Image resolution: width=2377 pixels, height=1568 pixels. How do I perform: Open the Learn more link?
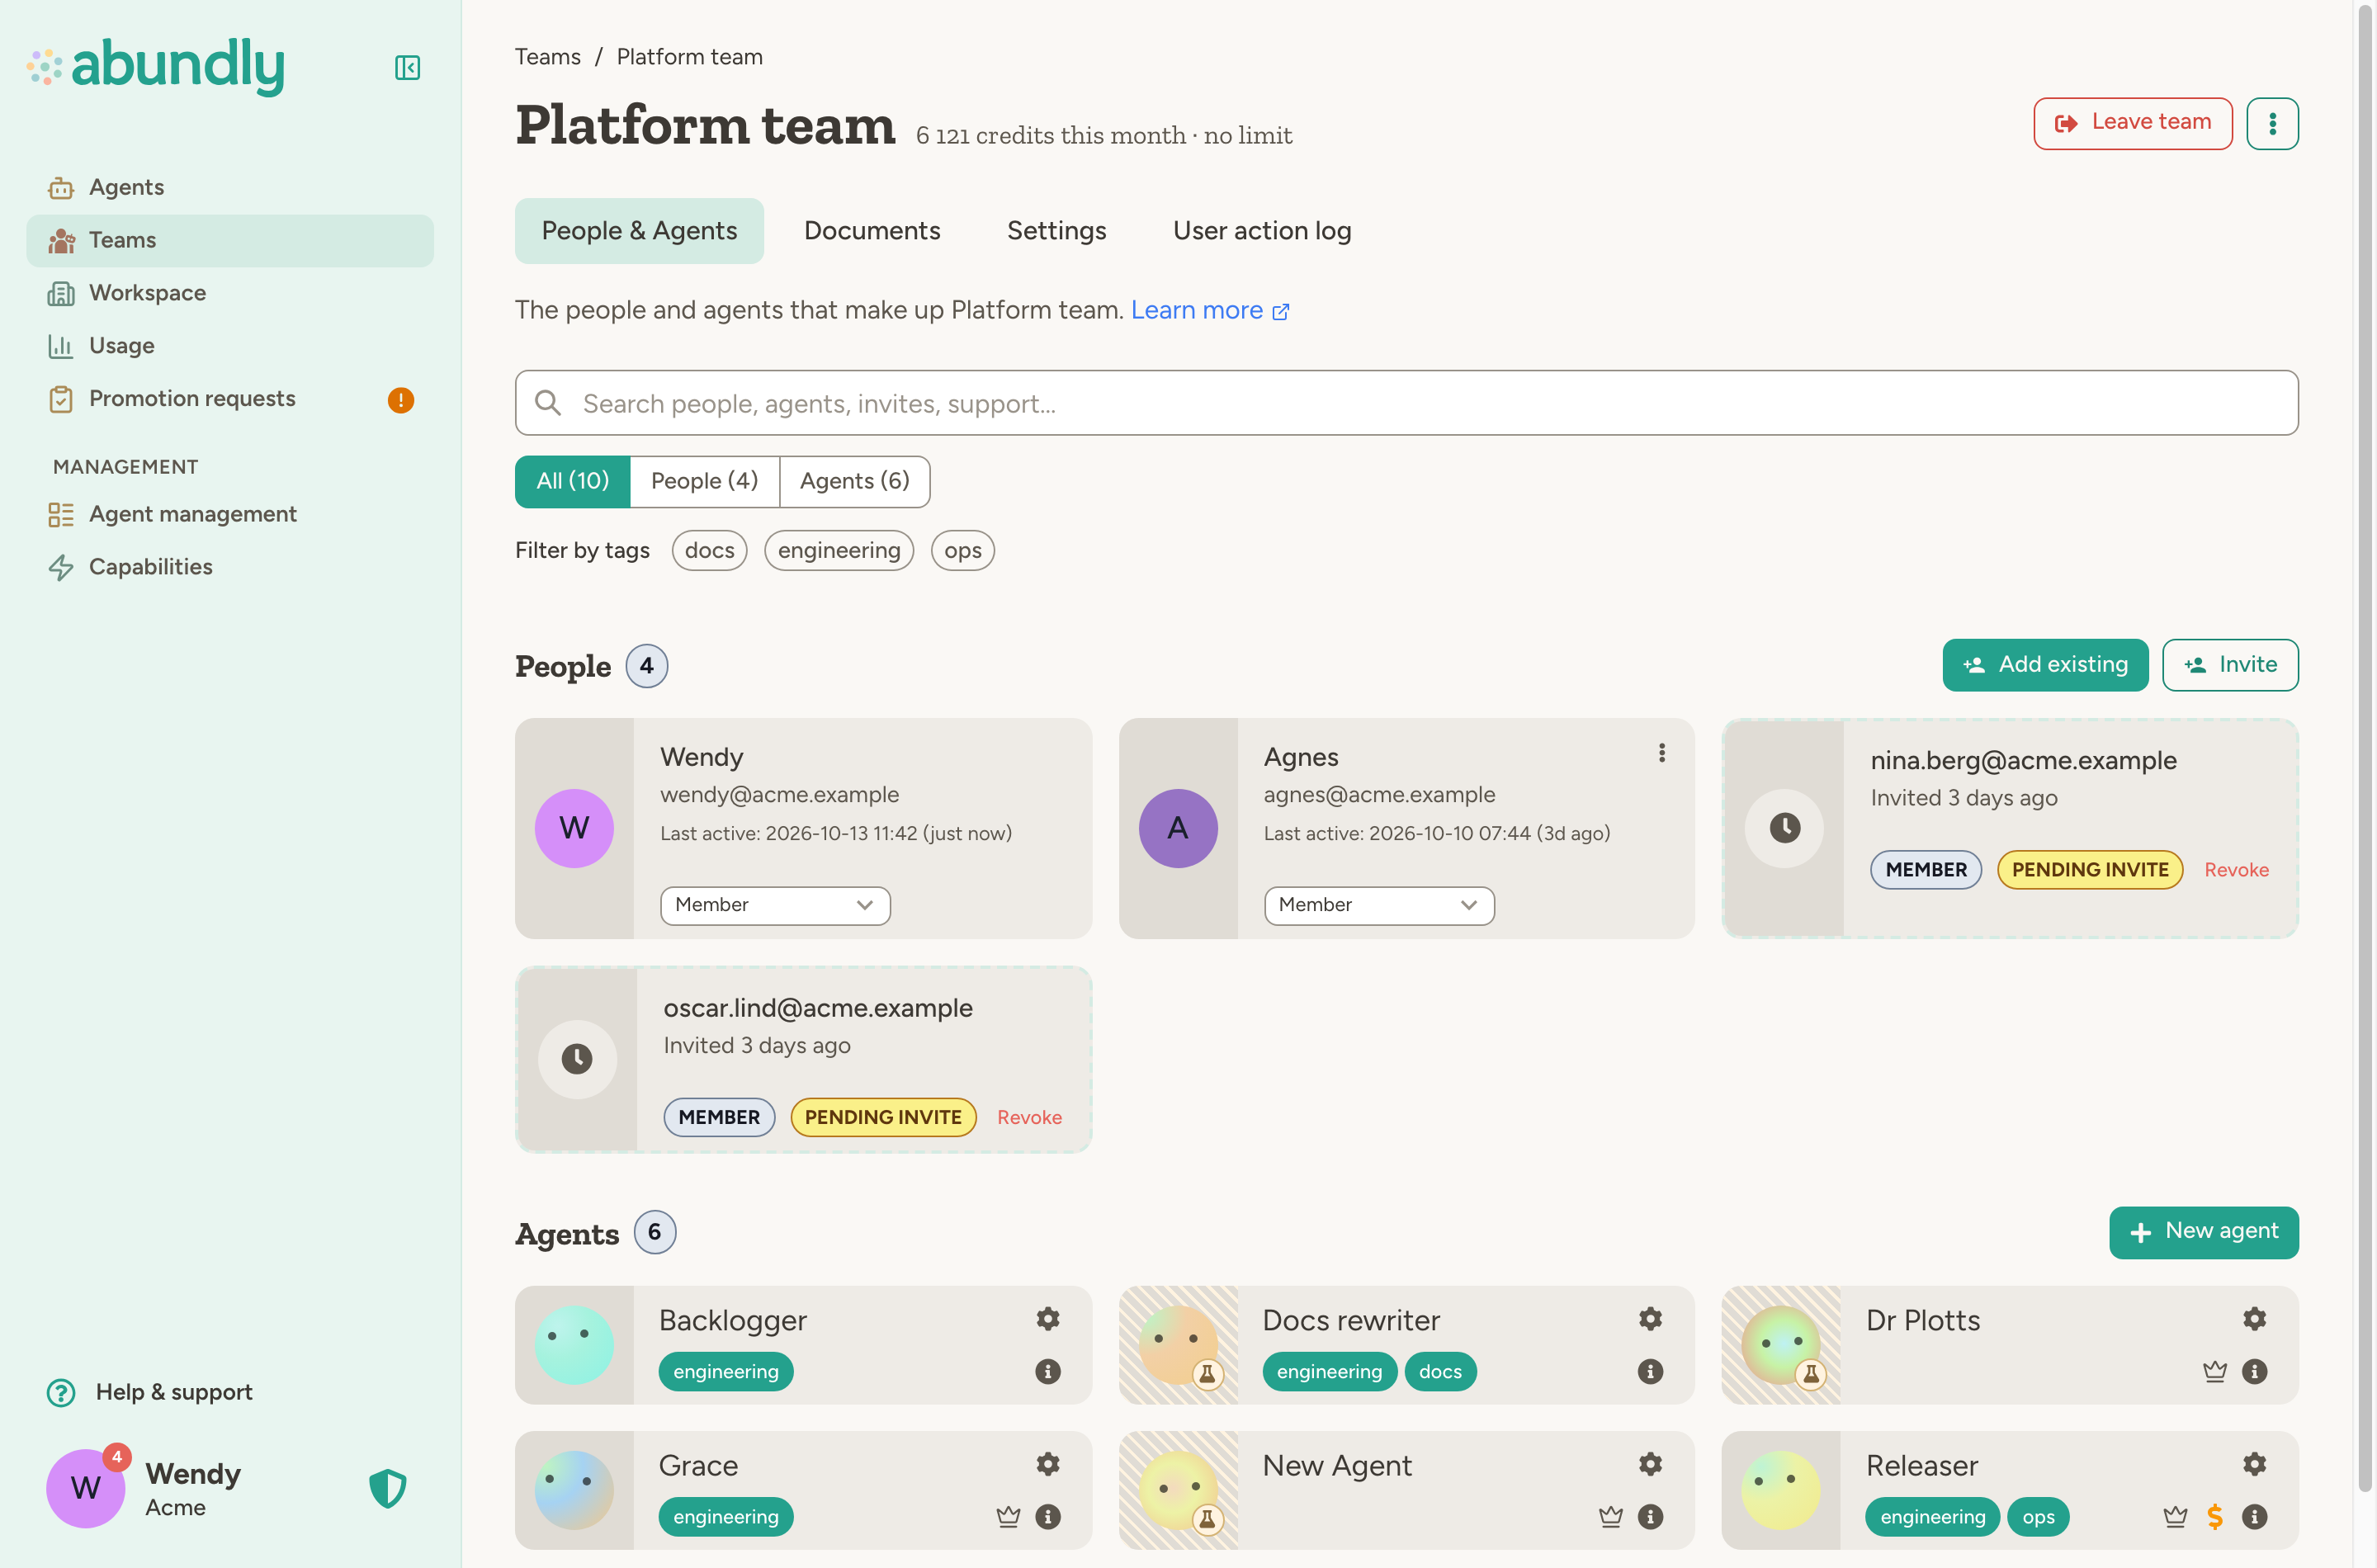[x=1210, y=310]
